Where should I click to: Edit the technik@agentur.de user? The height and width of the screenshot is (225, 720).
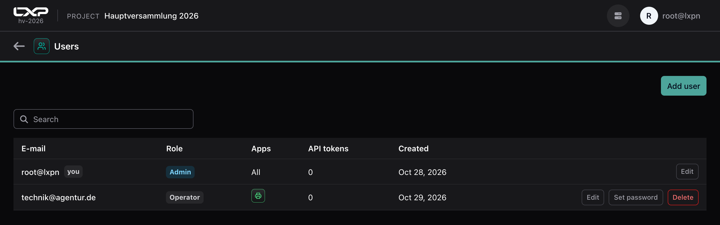(x=593, y=197)
